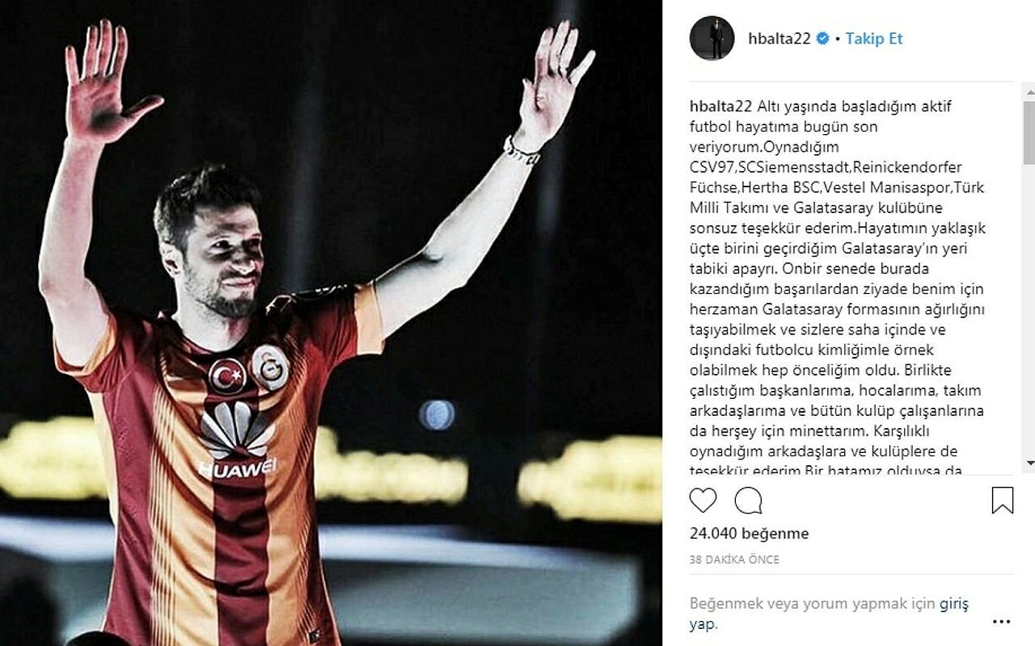Click the caption scrollbar thumb
This screenshot has width=1035, height=646.
[1029, 132]
